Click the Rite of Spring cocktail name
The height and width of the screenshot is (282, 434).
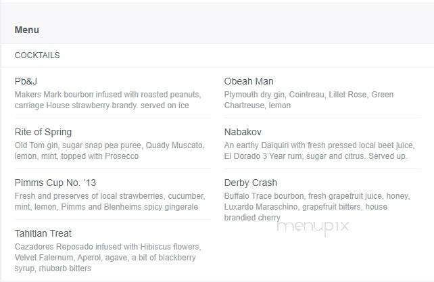tap(43, 132)
